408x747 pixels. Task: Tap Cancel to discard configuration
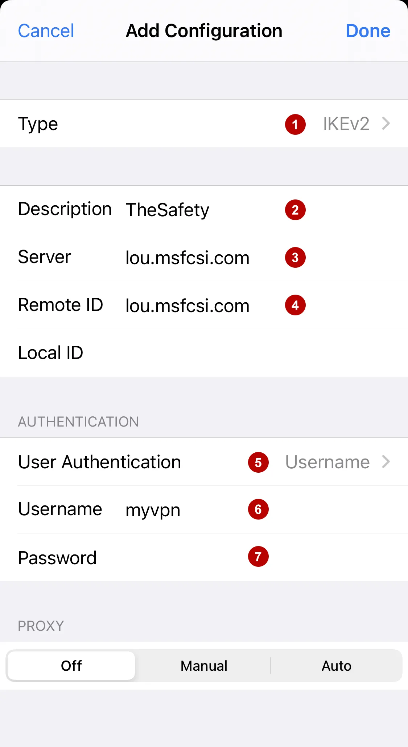(46, 31)
